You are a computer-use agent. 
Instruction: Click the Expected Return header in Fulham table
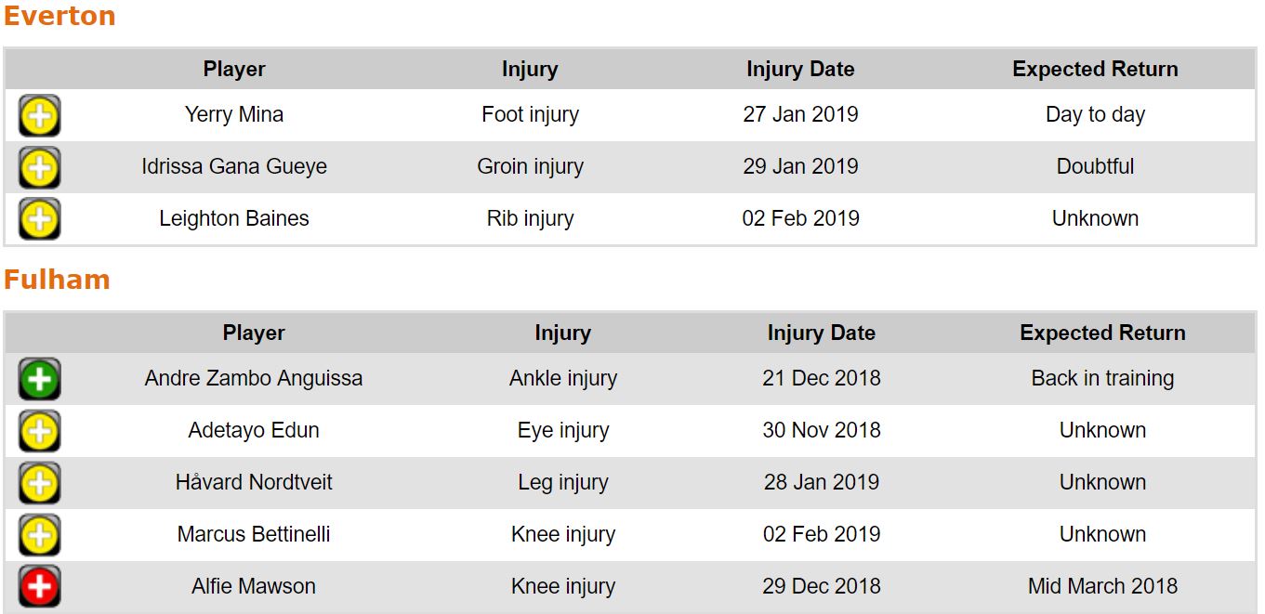1102,333
